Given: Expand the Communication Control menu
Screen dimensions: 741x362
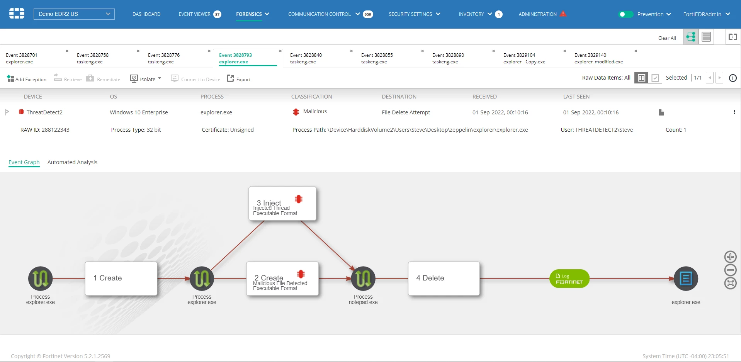Looking at the screenshot, I should (324, 14).
